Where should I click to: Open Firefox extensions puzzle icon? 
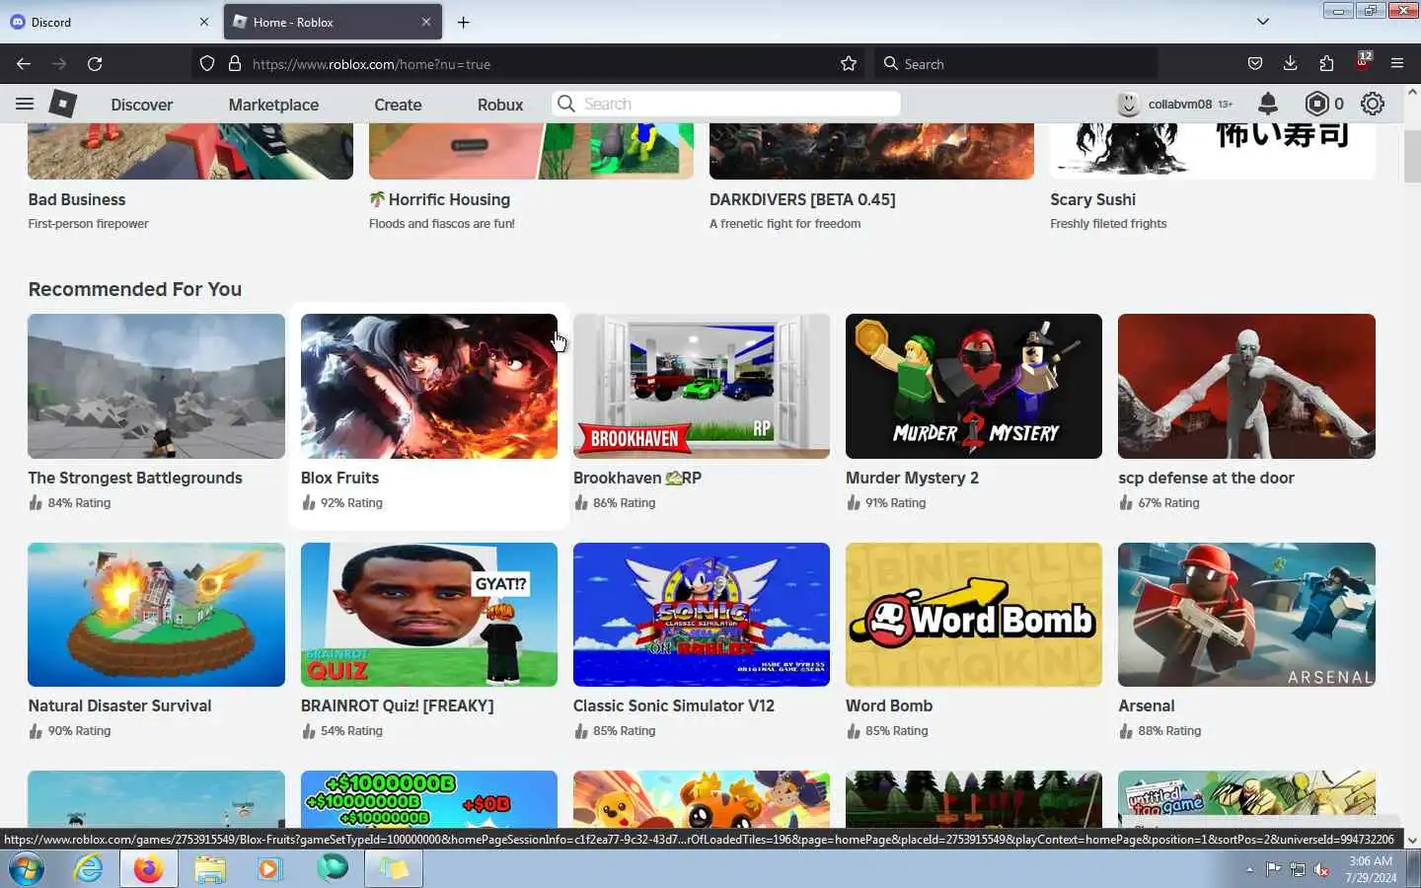(1326, 64)
